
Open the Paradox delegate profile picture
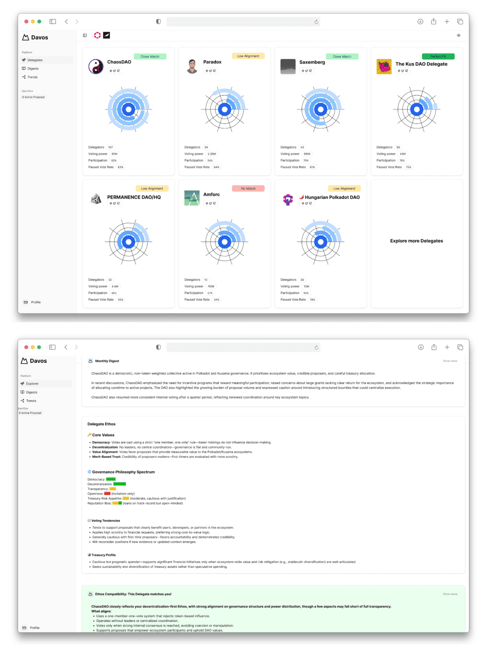[192, 66]
